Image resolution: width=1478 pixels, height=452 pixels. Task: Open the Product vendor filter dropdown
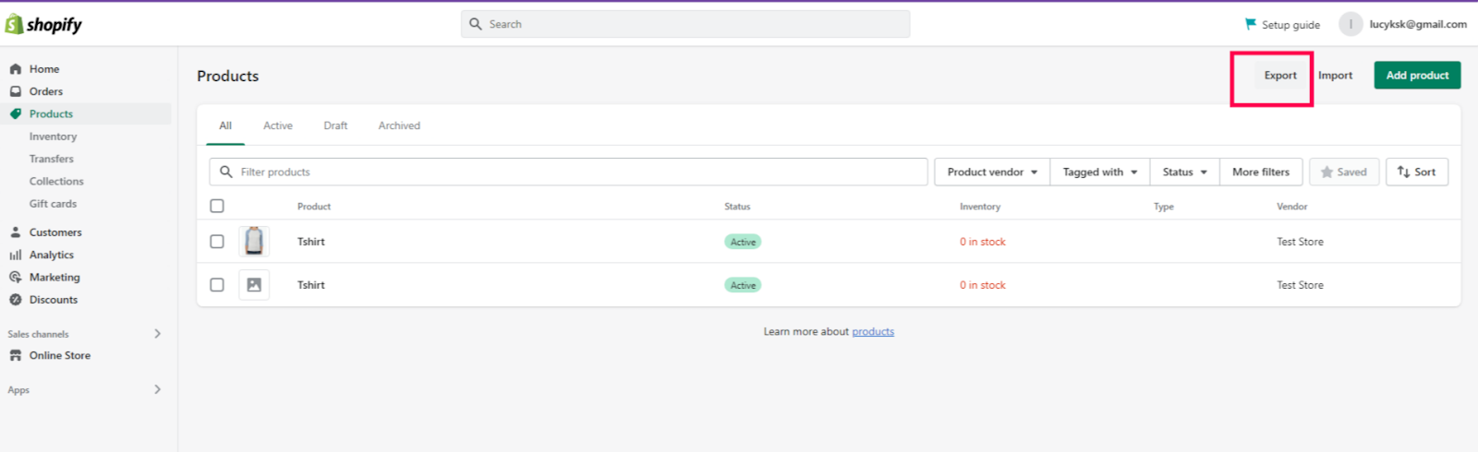coord(992,172)
